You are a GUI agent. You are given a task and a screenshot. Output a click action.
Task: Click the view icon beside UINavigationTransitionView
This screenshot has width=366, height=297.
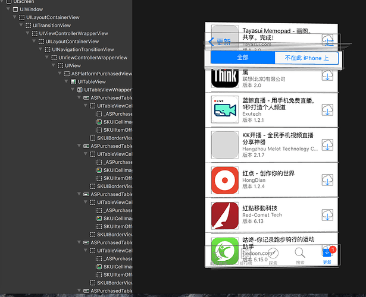(48, 50)
